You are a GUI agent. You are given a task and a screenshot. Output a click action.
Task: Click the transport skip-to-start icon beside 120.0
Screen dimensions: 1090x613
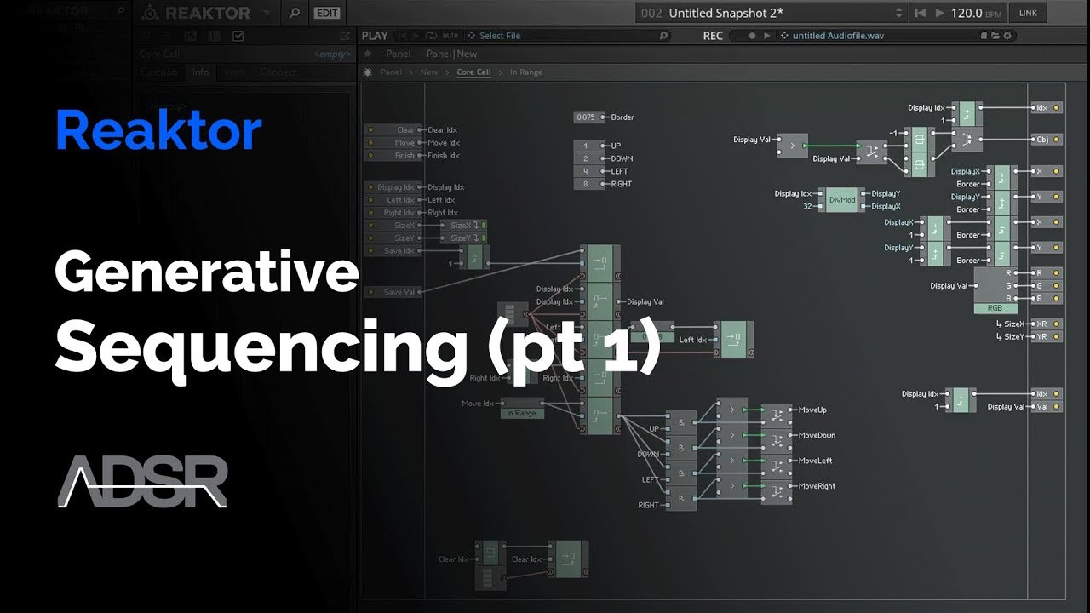920,13
